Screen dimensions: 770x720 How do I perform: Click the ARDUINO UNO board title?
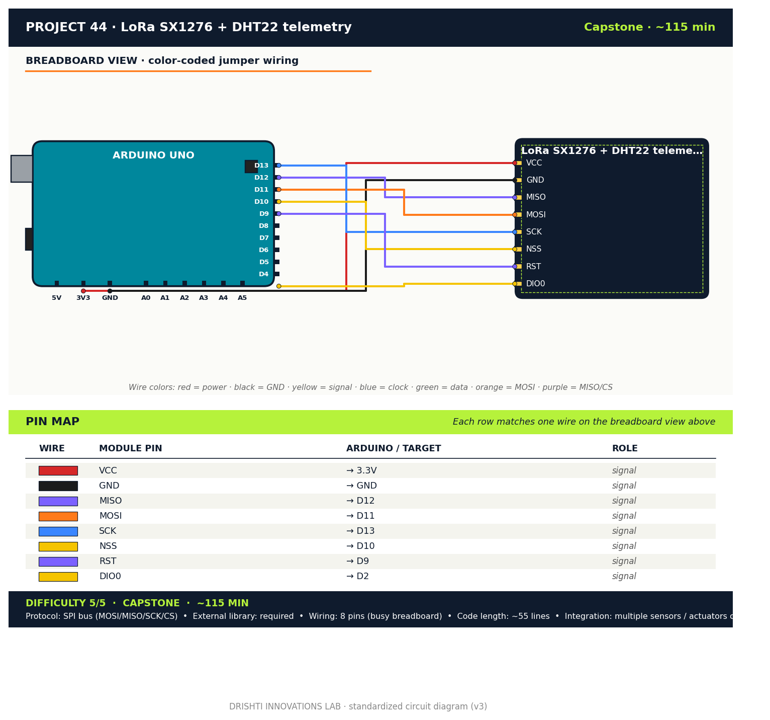coord(153,155)
